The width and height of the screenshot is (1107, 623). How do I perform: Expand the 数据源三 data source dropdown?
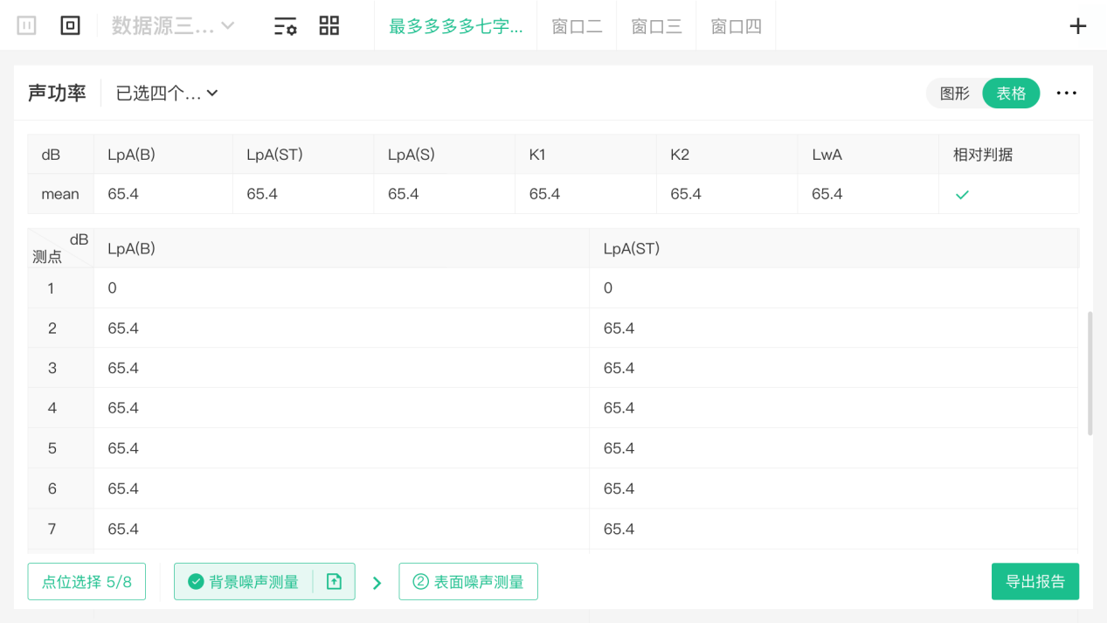173,25
